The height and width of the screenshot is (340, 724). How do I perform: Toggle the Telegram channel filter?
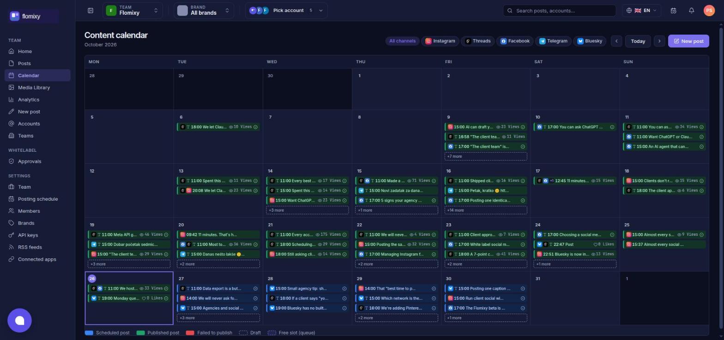[x=553, y=41]
